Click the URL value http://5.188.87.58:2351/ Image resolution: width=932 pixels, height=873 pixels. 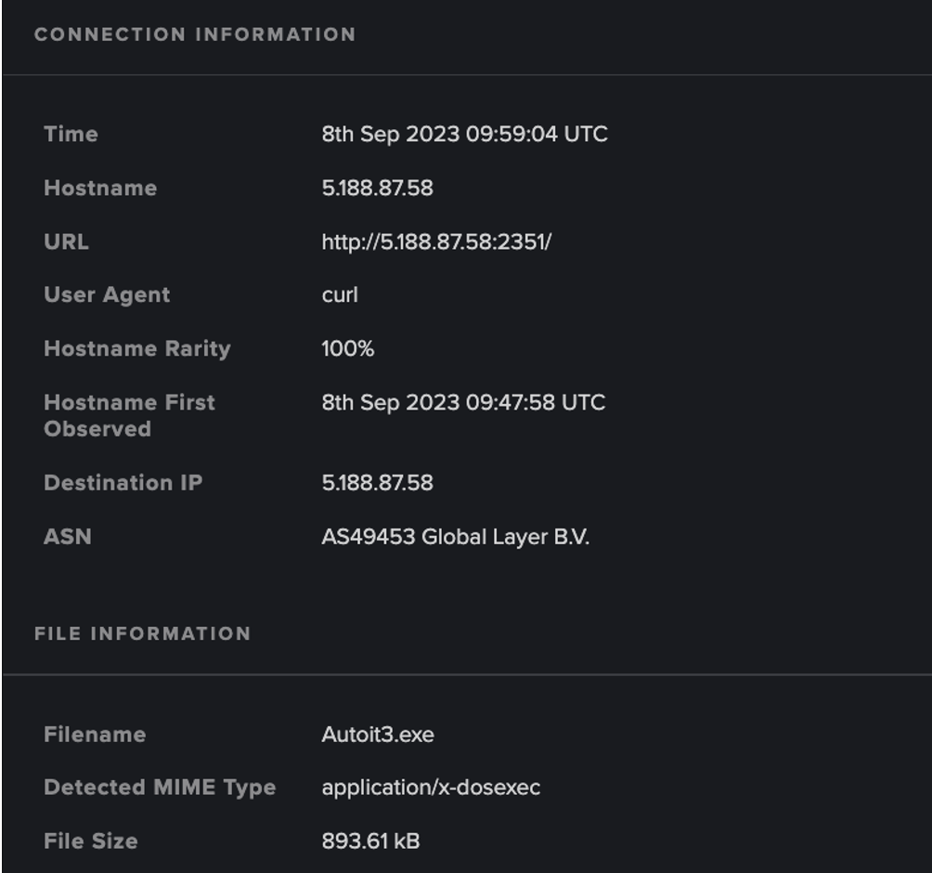[436, 242]
